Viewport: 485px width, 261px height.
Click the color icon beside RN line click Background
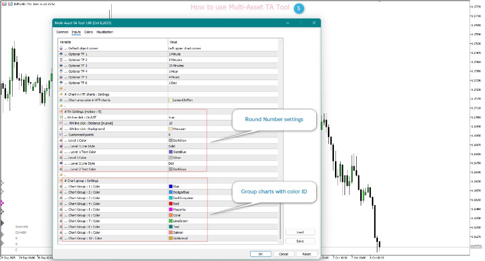pyautogui.click(x=61, y=129)
